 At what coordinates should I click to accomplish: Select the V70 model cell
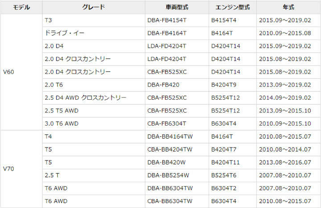[x=9, y=169]
